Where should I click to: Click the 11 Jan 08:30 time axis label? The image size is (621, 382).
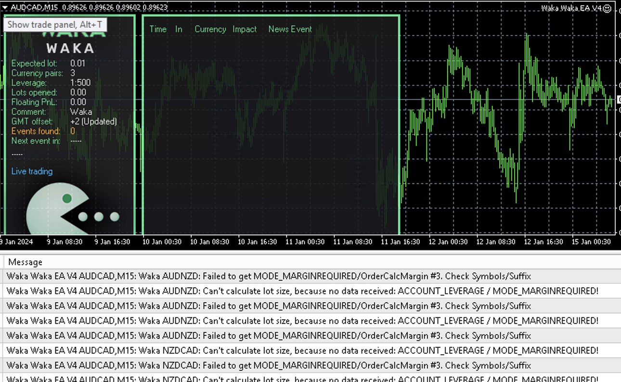[353, 242]
